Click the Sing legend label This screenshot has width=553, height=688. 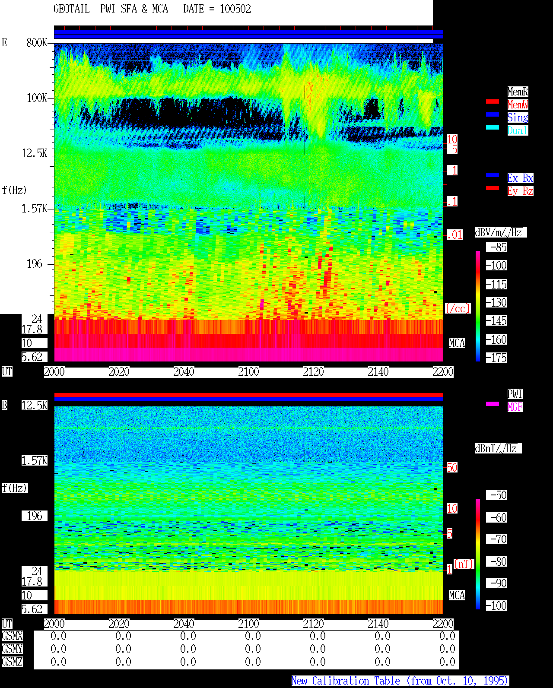pos(518,117)
